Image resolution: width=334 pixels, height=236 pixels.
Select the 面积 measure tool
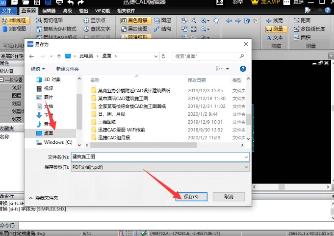(x=302, y=37)
